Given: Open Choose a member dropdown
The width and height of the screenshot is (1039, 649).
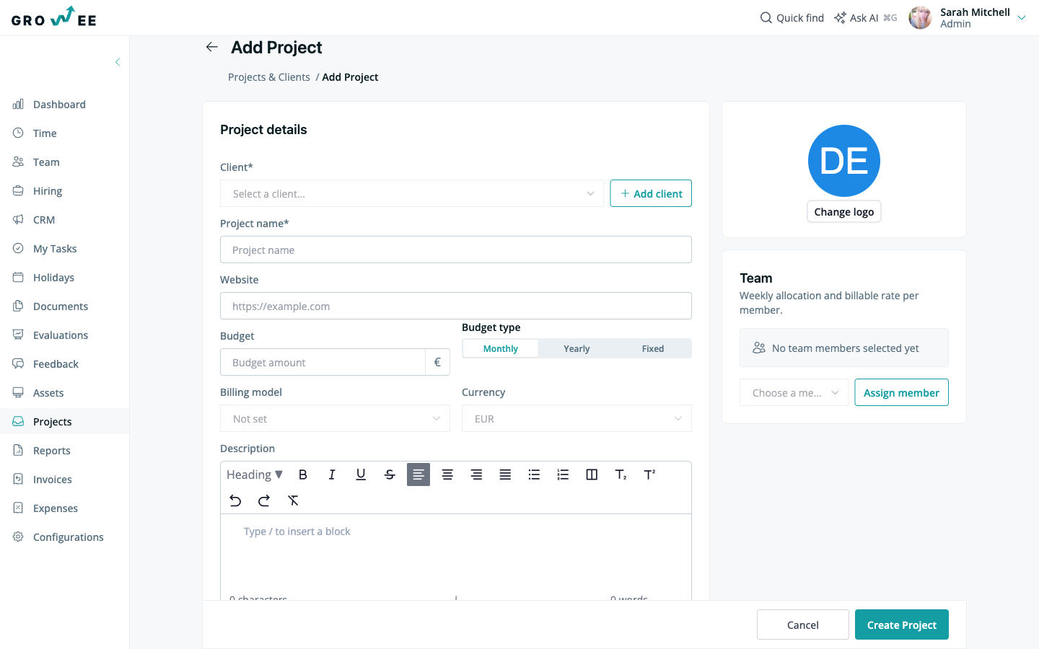Looking at the screenshot, I should click(794, 392).
